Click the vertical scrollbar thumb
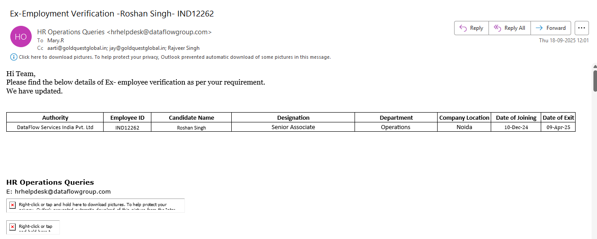 click(595, 81)
